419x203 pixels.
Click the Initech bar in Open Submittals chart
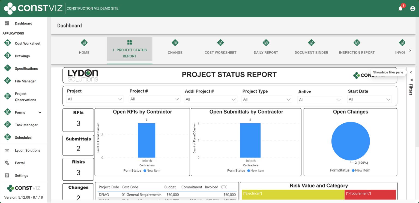point(250,140)
